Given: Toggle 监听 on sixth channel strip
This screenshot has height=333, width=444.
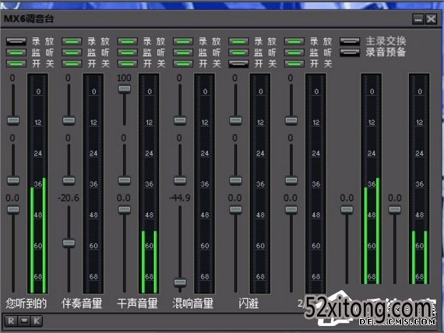Looking at the screenshot, I should (294, 53).
